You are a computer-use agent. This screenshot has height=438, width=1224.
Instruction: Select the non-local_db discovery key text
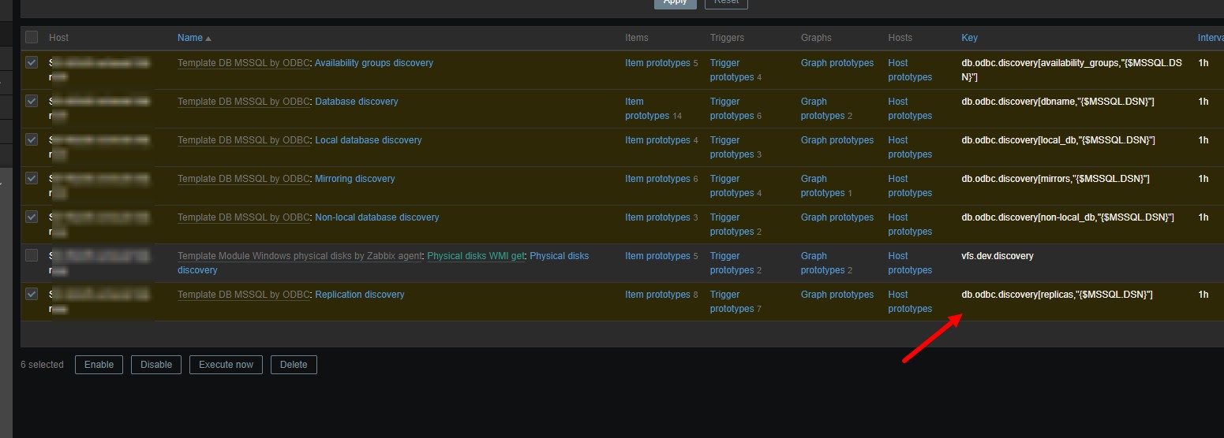coord(1068,217)
